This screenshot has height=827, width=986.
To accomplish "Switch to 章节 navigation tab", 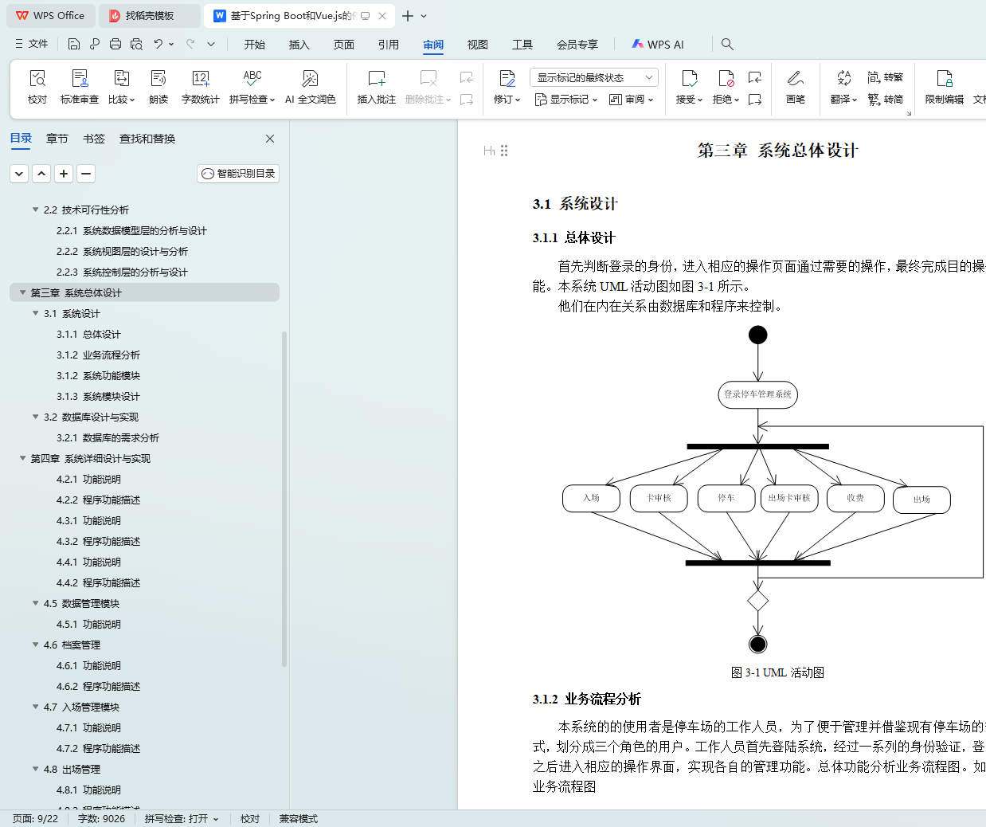I will [57, 139].
